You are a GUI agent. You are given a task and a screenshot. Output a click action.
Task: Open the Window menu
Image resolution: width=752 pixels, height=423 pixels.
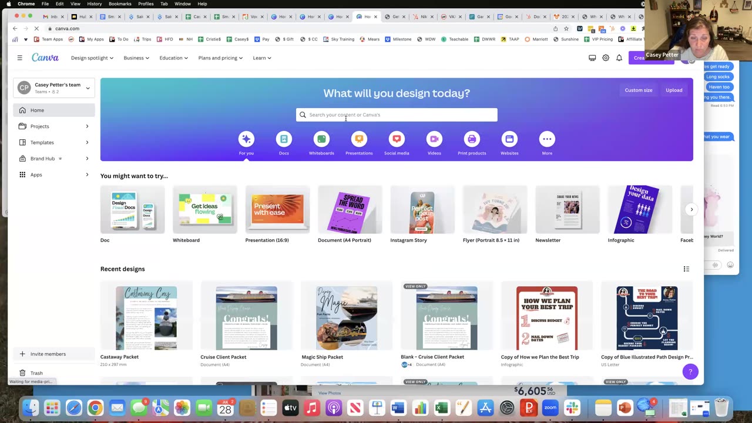pos(183,4)
